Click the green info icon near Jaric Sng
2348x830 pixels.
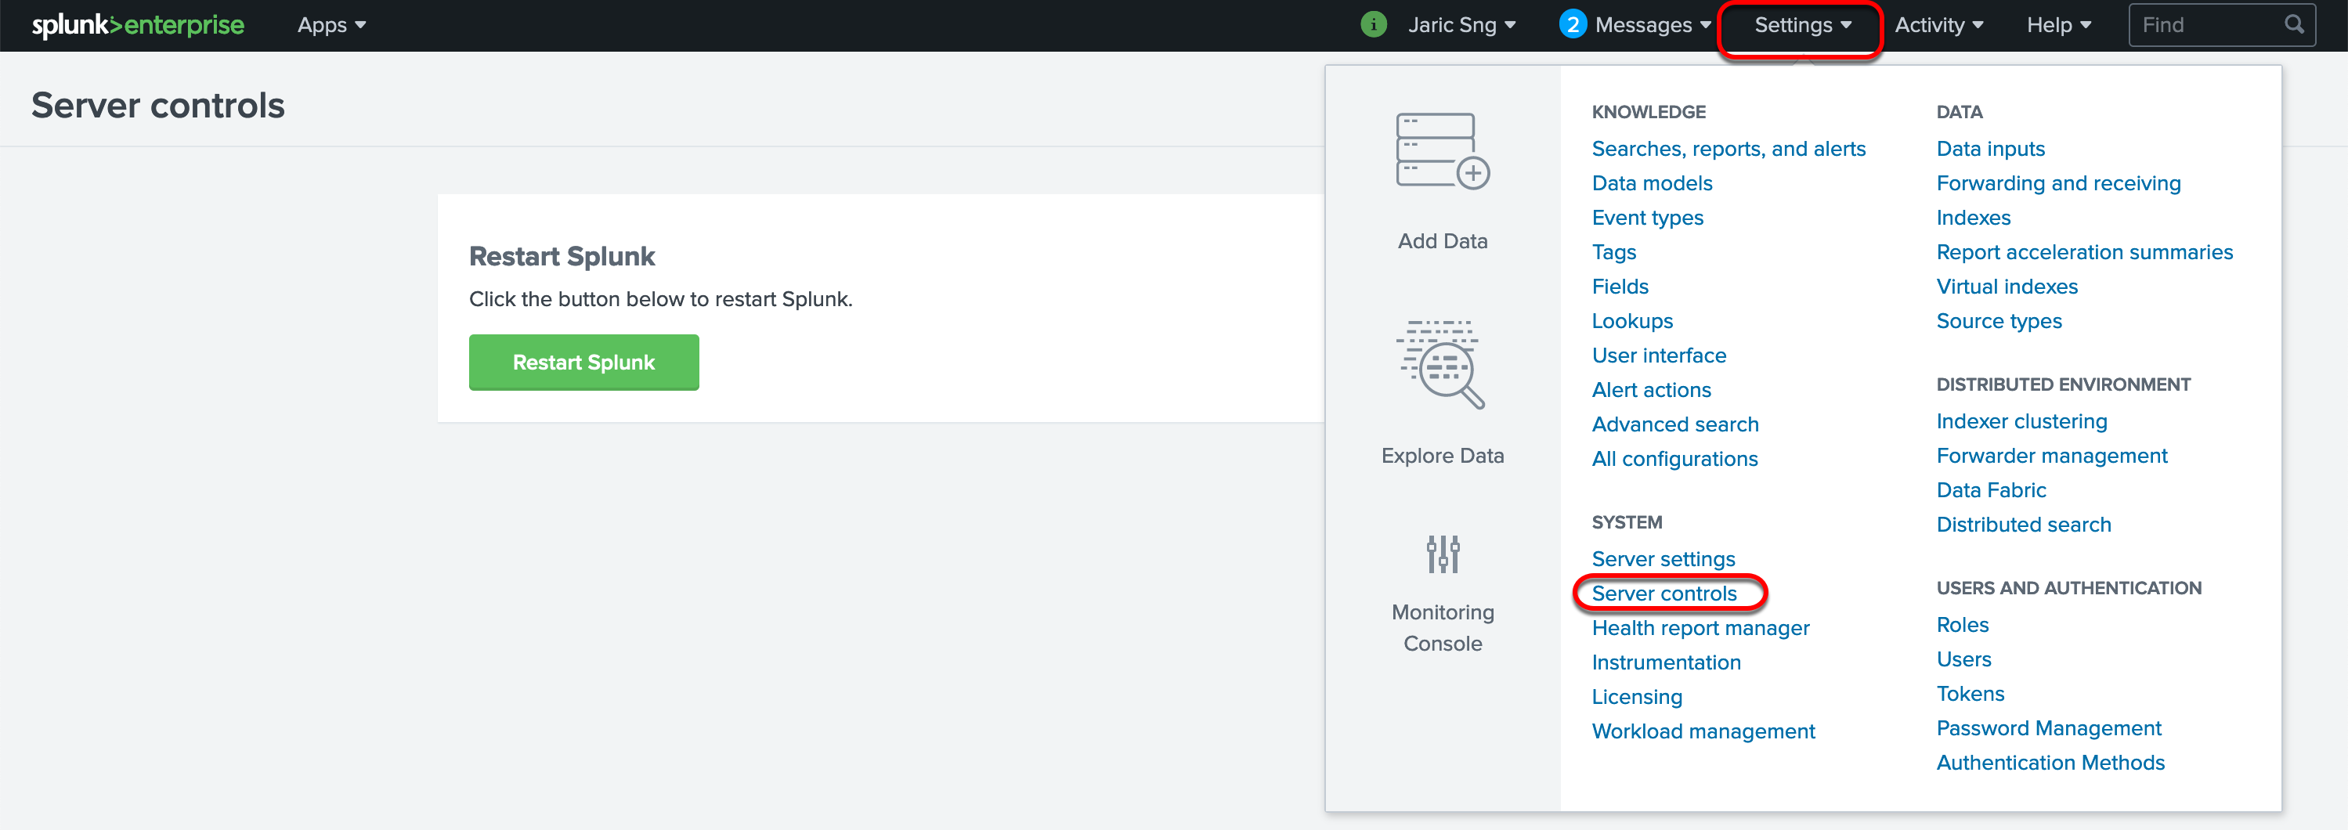click(1374, 24)
